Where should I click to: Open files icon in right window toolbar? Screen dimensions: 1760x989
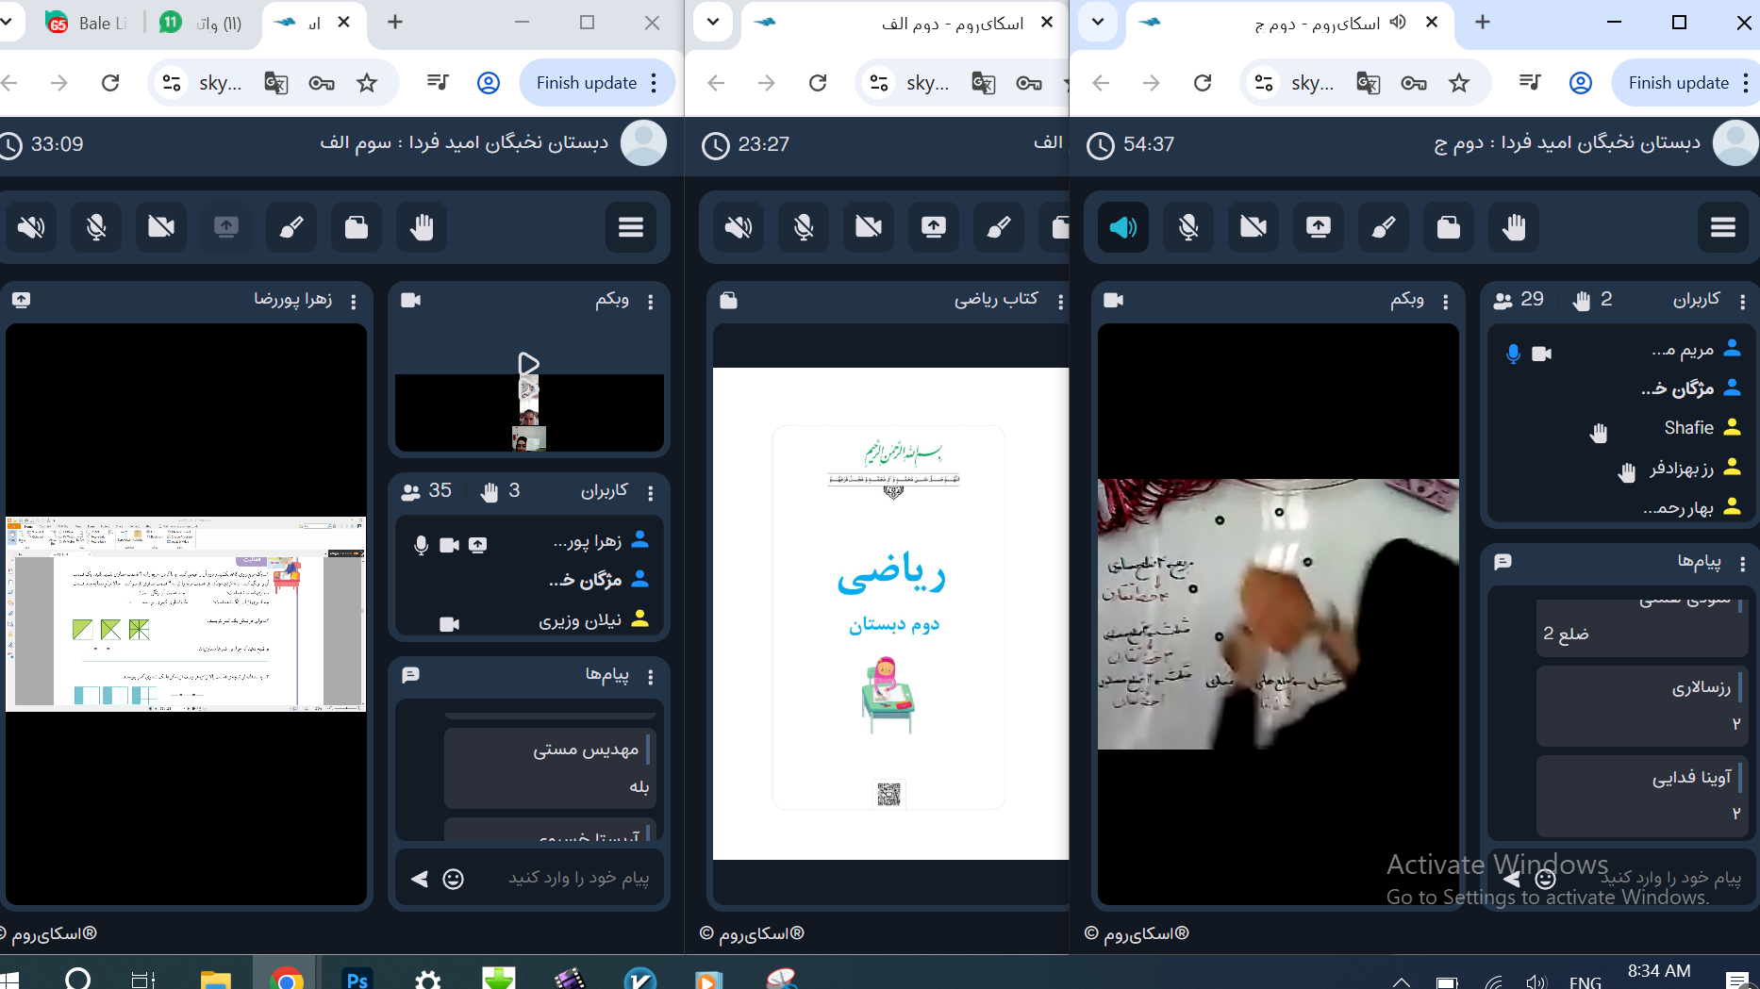tap(1449, 227)
